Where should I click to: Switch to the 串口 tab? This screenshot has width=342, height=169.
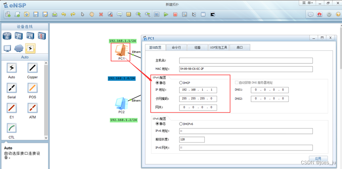pyautogui.click(x=240, y=47)
